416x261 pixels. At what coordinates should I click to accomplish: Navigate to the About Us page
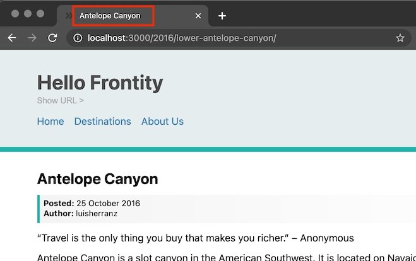162,122
